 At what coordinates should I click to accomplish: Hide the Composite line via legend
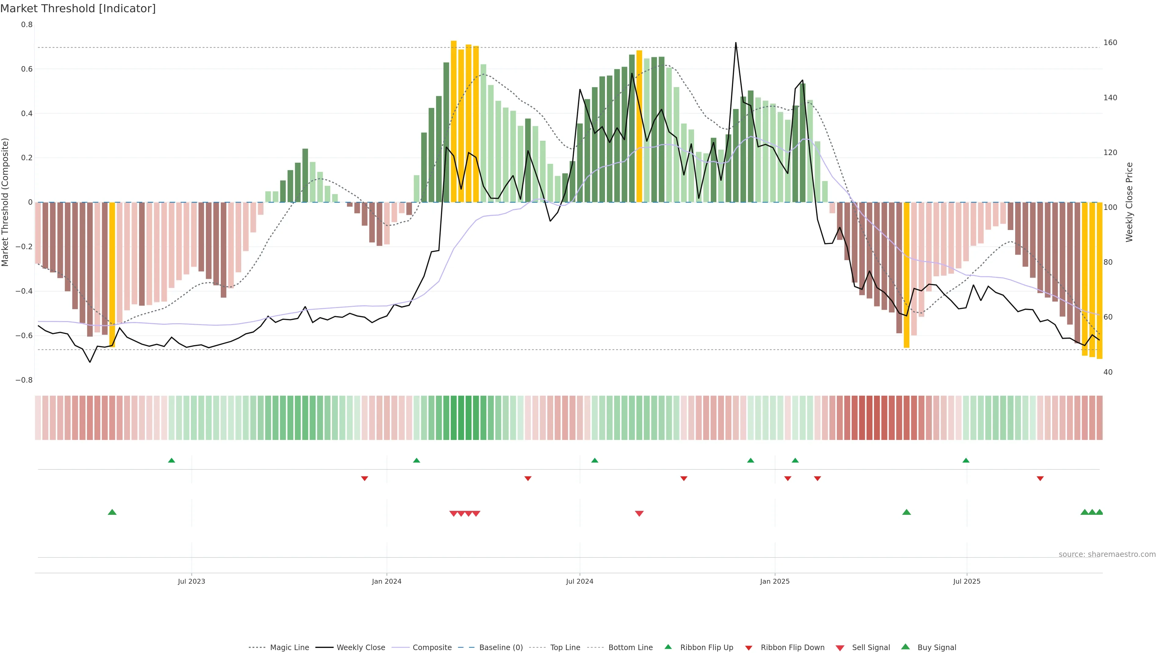point(432,648)
